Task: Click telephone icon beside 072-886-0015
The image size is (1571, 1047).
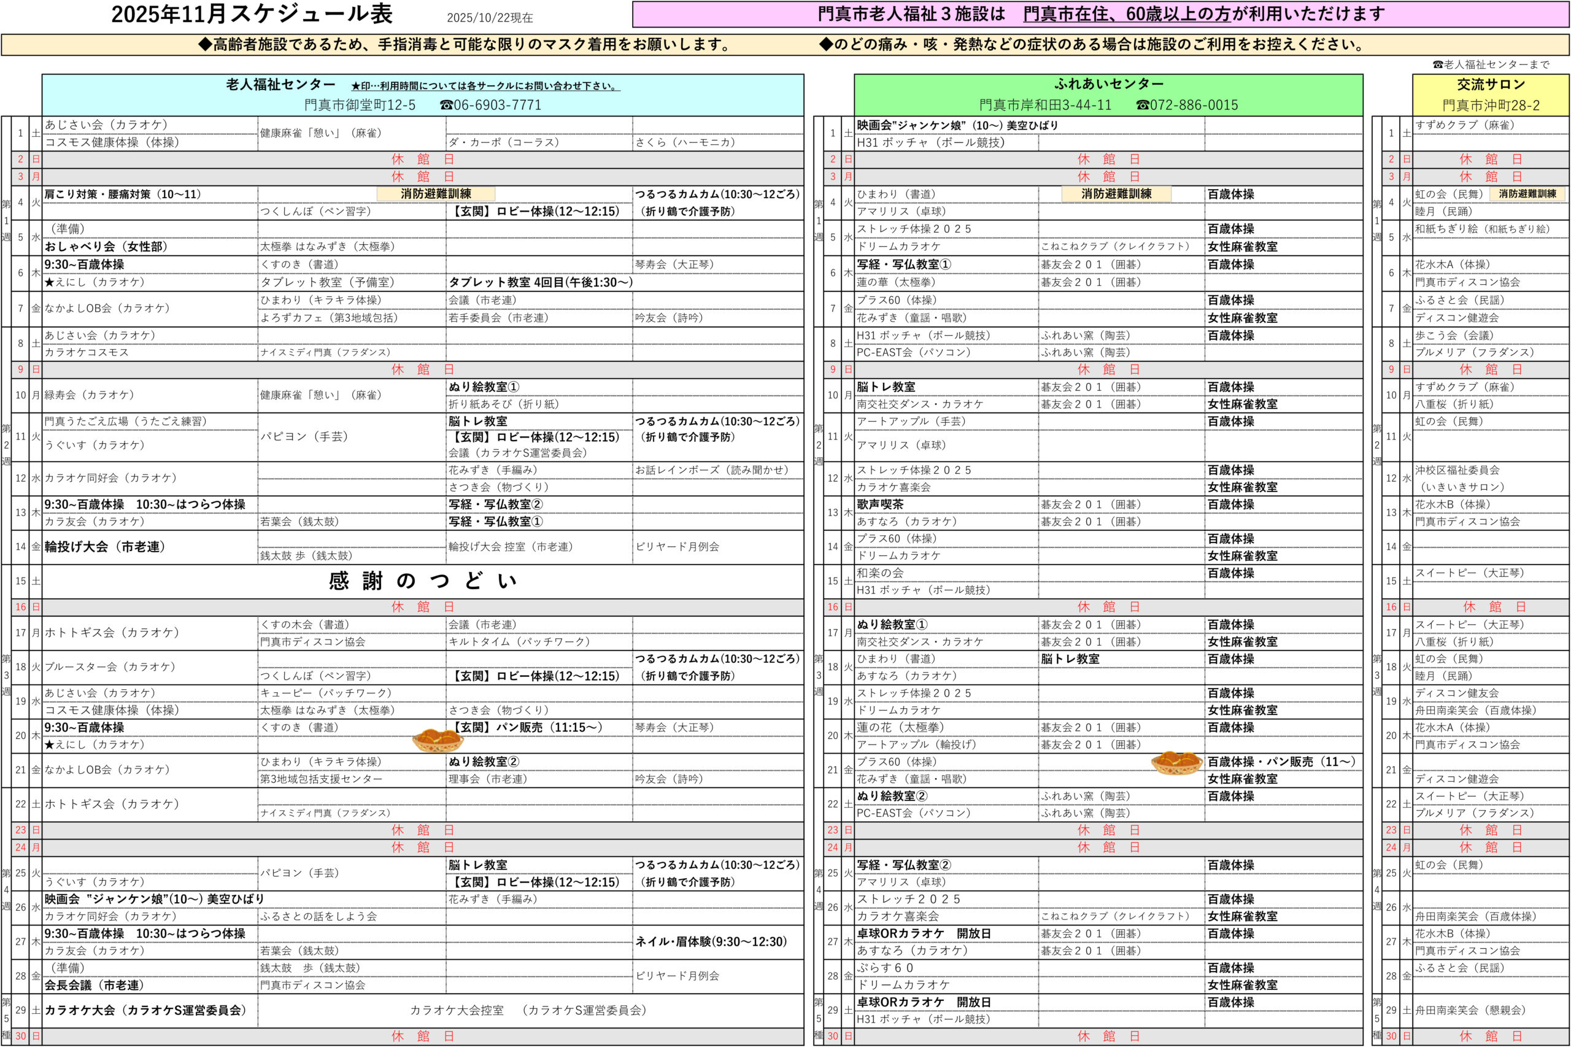Action: coord(1143,106)
